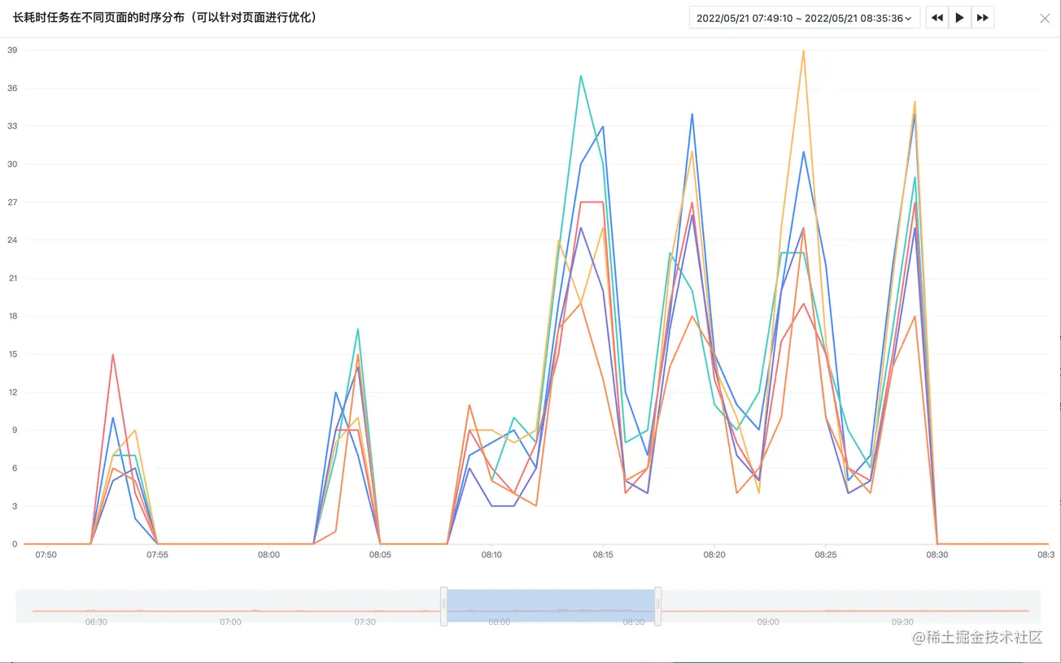
Task: Click y-axis label 21
Action: tap(11, 278)
